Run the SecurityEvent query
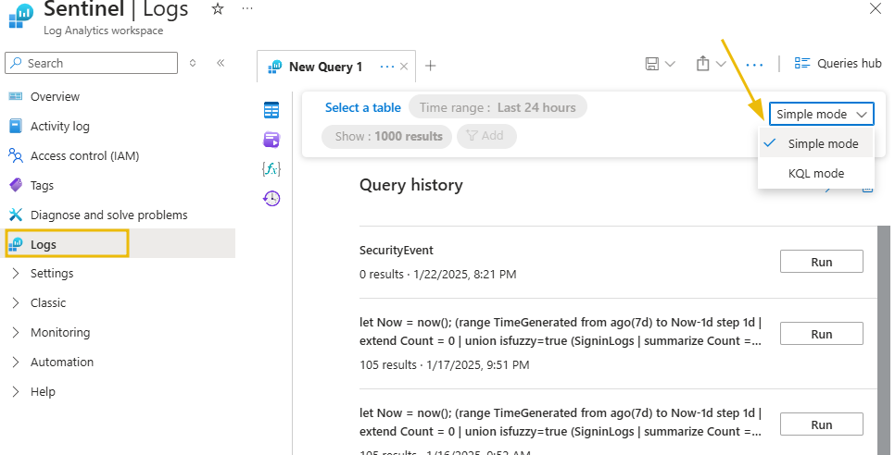Viewport: 895px width, 455px height. [822, 262]
